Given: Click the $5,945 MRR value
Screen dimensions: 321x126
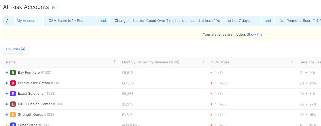Looking at the screenshot, I should tap(127, 104).
